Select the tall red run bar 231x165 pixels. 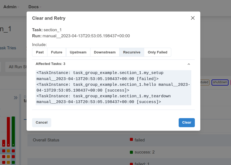pos(8,132)
